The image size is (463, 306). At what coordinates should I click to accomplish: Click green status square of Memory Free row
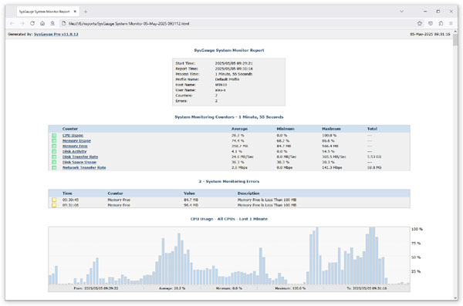pyautogui.click(x=54, y=146)
